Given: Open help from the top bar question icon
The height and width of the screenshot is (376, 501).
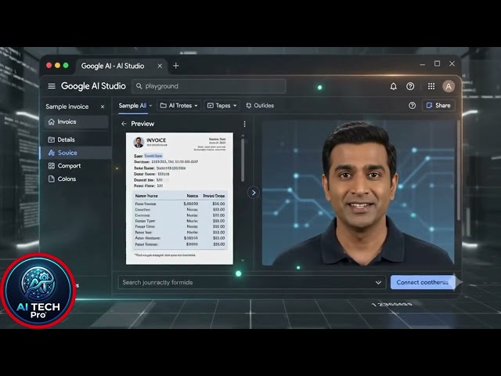Looking at the screenshot, I should [x=410, y=86].
